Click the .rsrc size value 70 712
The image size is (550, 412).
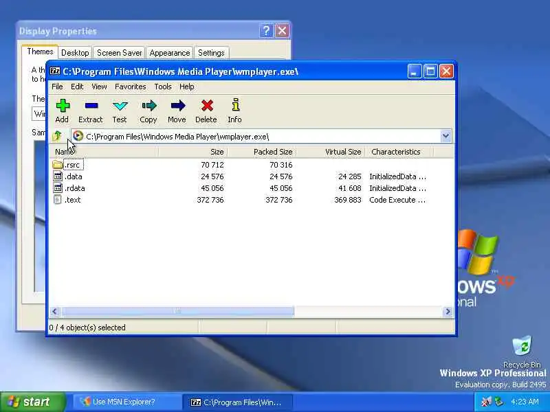pyautogui.click(x=212, y=164)
